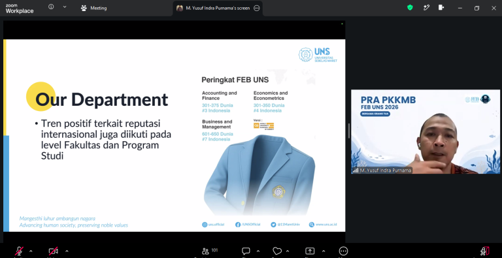Screen dimensions: 502x258
Task: Restore down the Zoom window
Action: (477, 8)
